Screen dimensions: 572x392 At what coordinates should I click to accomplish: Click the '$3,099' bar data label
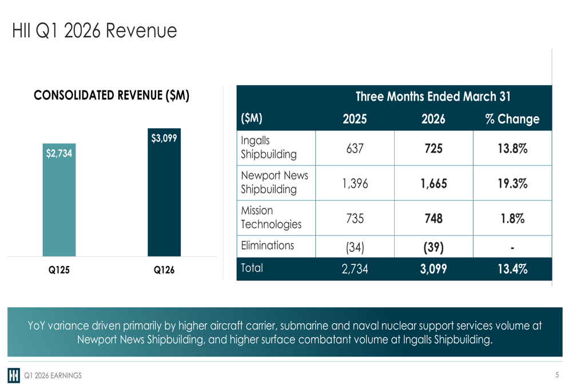point(164,138)
